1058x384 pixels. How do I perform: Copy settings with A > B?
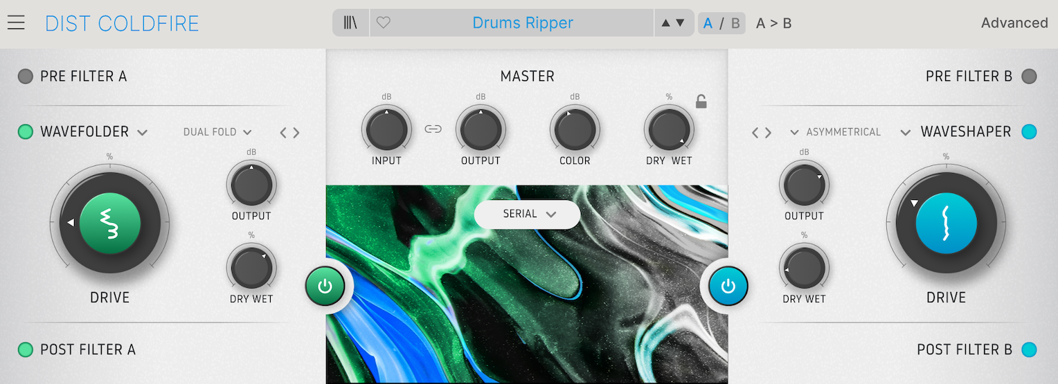pos(773,23)
